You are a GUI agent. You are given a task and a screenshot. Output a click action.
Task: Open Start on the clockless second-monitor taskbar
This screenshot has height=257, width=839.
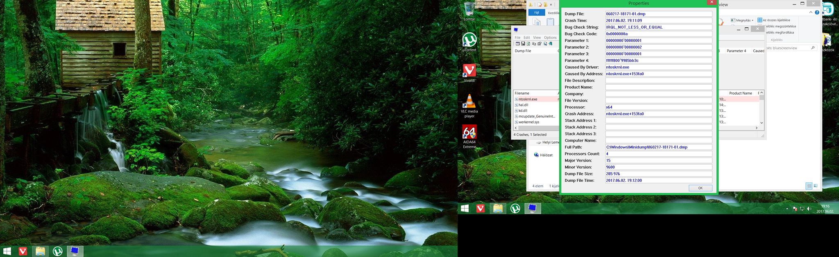(x=7, y=251)
